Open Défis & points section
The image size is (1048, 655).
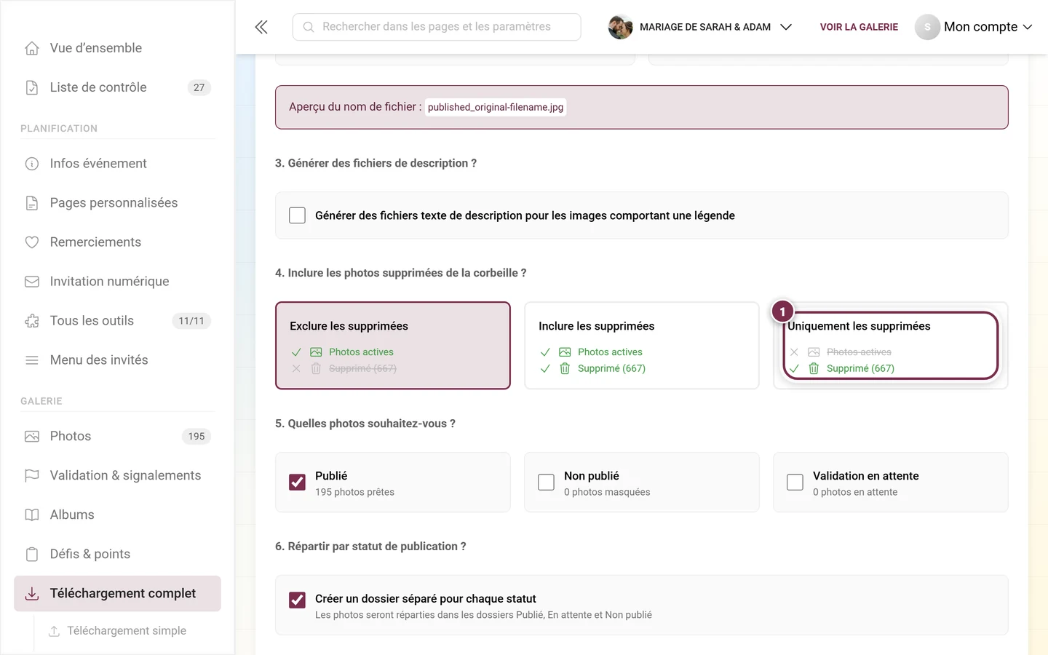117,555
